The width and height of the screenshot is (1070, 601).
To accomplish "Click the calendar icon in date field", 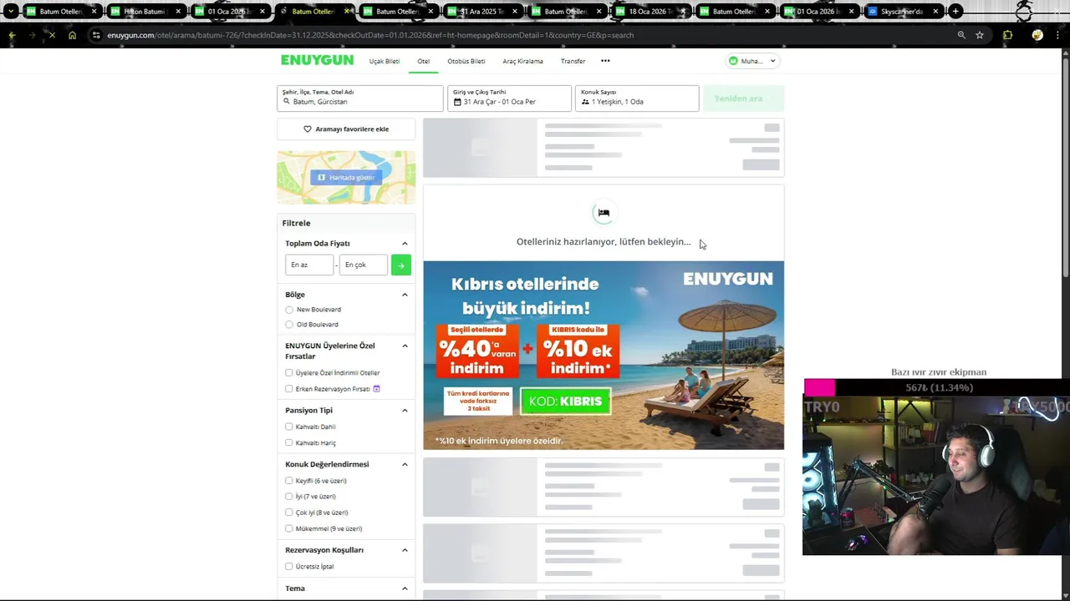I will [457, 102].
